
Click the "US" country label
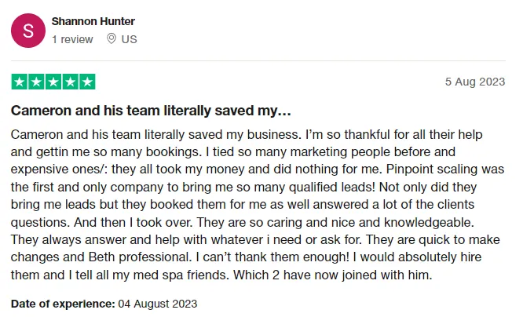pos(129,39)
